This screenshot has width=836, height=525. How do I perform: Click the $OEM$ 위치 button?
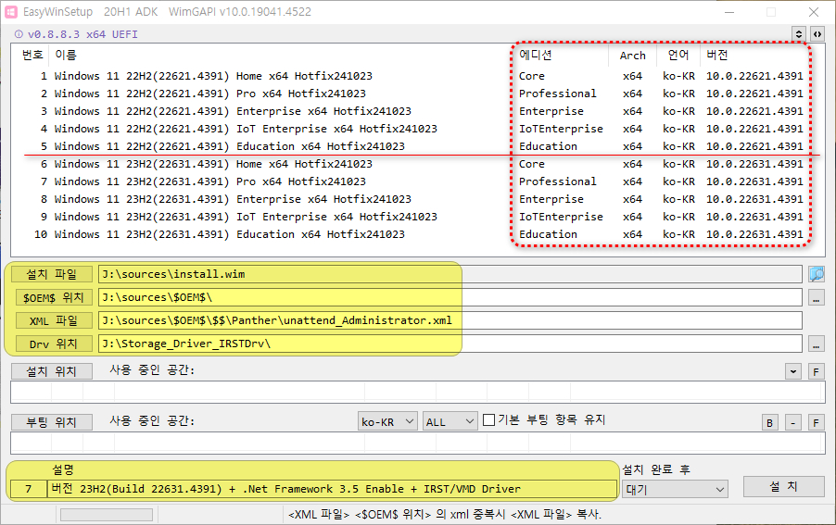(x=52, y=297)
